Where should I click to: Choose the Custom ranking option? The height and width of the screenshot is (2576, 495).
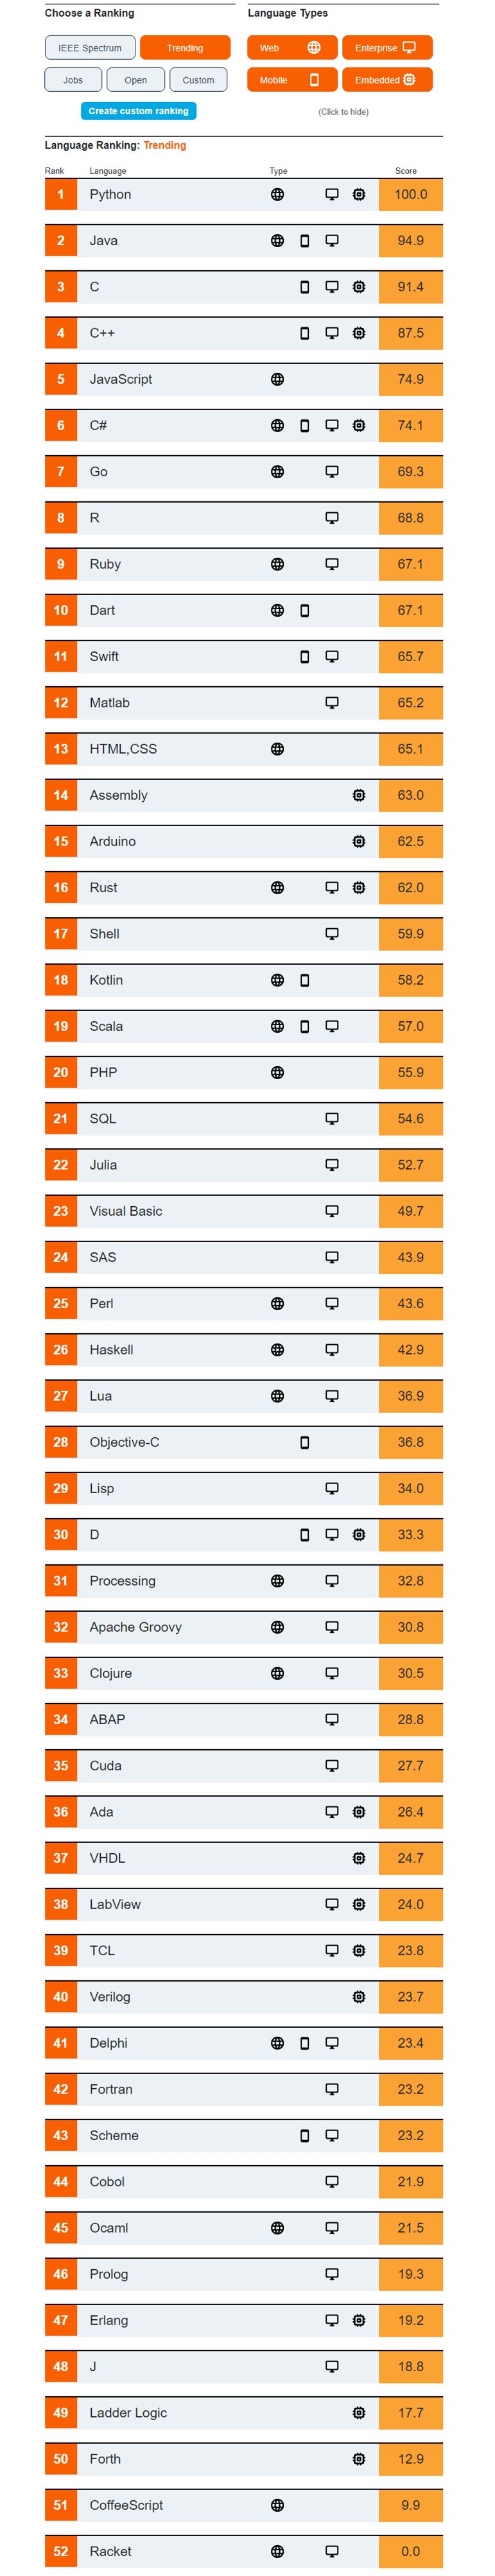198,80
